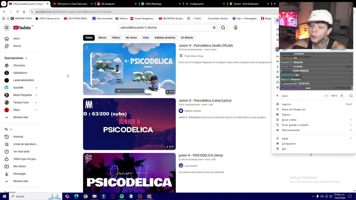Open the Prajin Music Group channel link
Screen dimensions: 356x200
coord(194,56)
